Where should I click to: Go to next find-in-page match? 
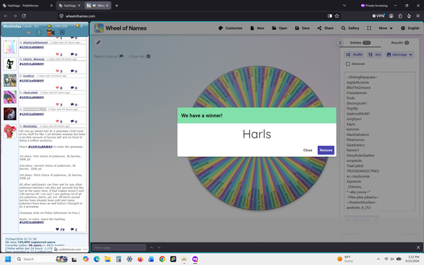[x=159, y=247]
